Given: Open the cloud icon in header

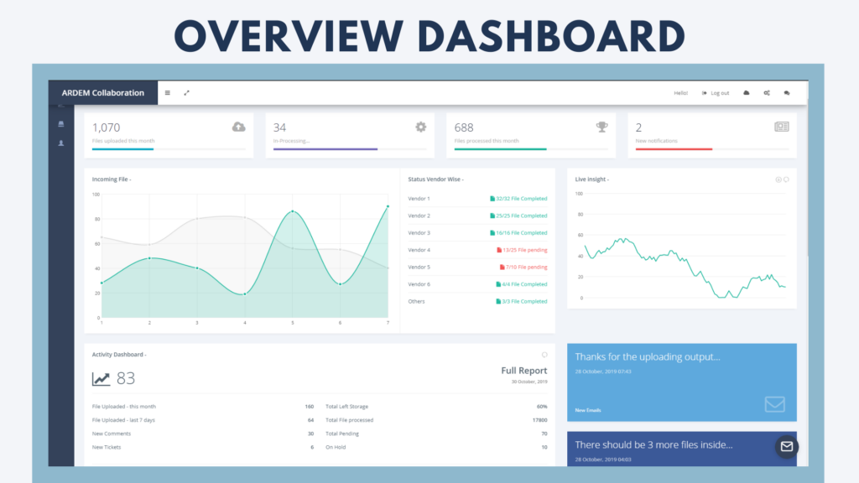Looking at the screenshot, I should (747, 93).
